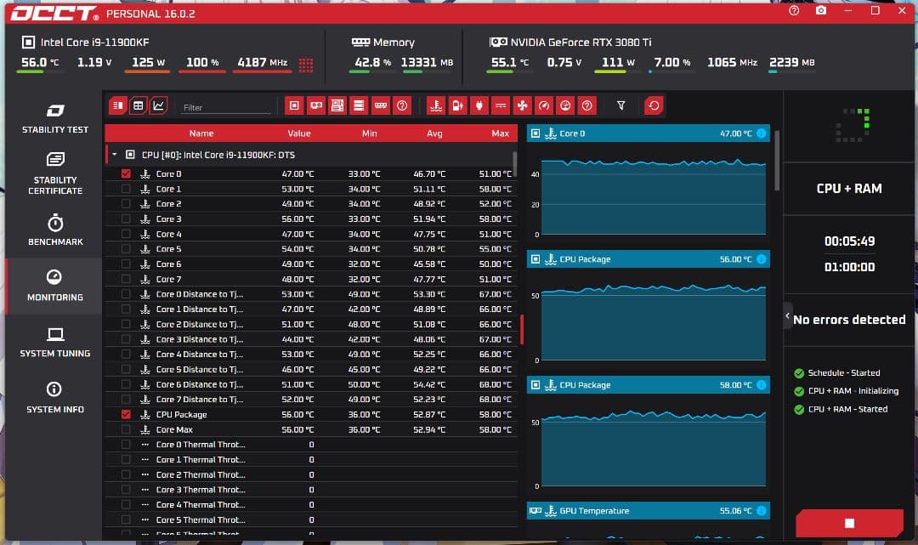The height and width of the screenshot is (545, 918).
Task: Click the graphs panel vertical scrollbar
Action: click(777, 161)
